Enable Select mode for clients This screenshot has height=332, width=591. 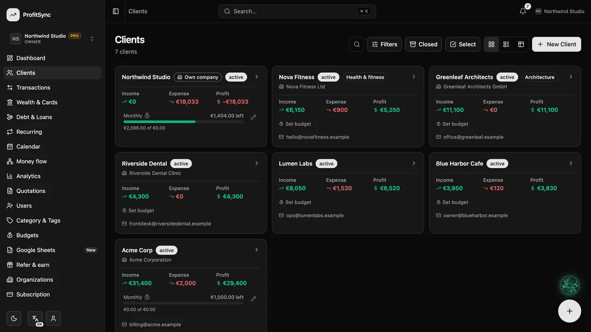point(463,44)
